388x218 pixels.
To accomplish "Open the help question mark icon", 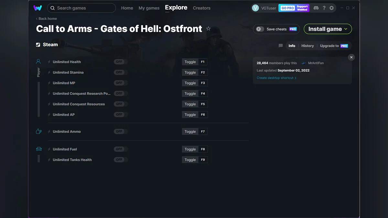I will (324, 8).
